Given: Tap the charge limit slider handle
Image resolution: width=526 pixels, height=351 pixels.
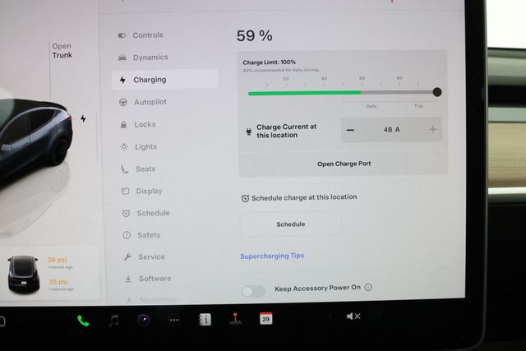Looking at the screenshot, I should click(x=436, y=92).
